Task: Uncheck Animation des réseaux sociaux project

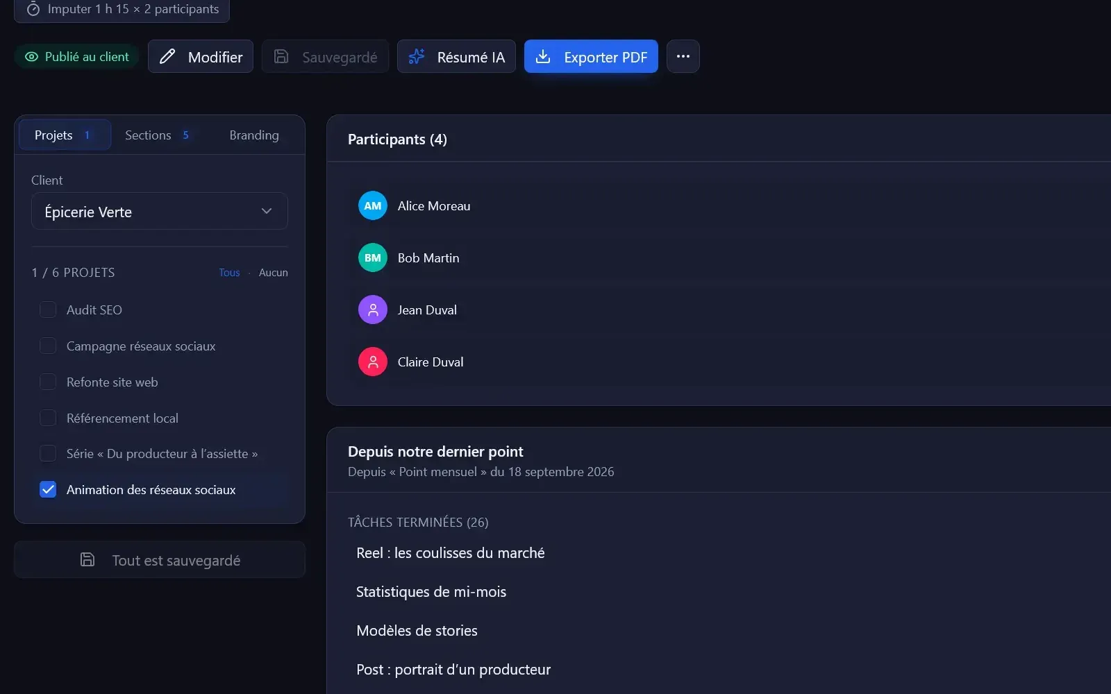Action: coord(48,489)
